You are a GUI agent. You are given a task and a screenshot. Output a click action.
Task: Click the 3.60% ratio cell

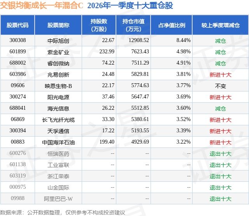point(183,108)
